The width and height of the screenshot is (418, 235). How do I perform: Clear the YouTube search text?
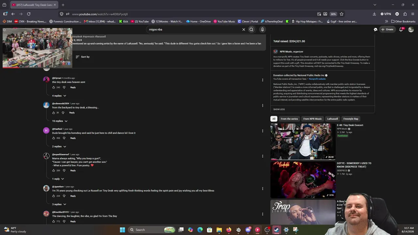(x=244, y=29)
